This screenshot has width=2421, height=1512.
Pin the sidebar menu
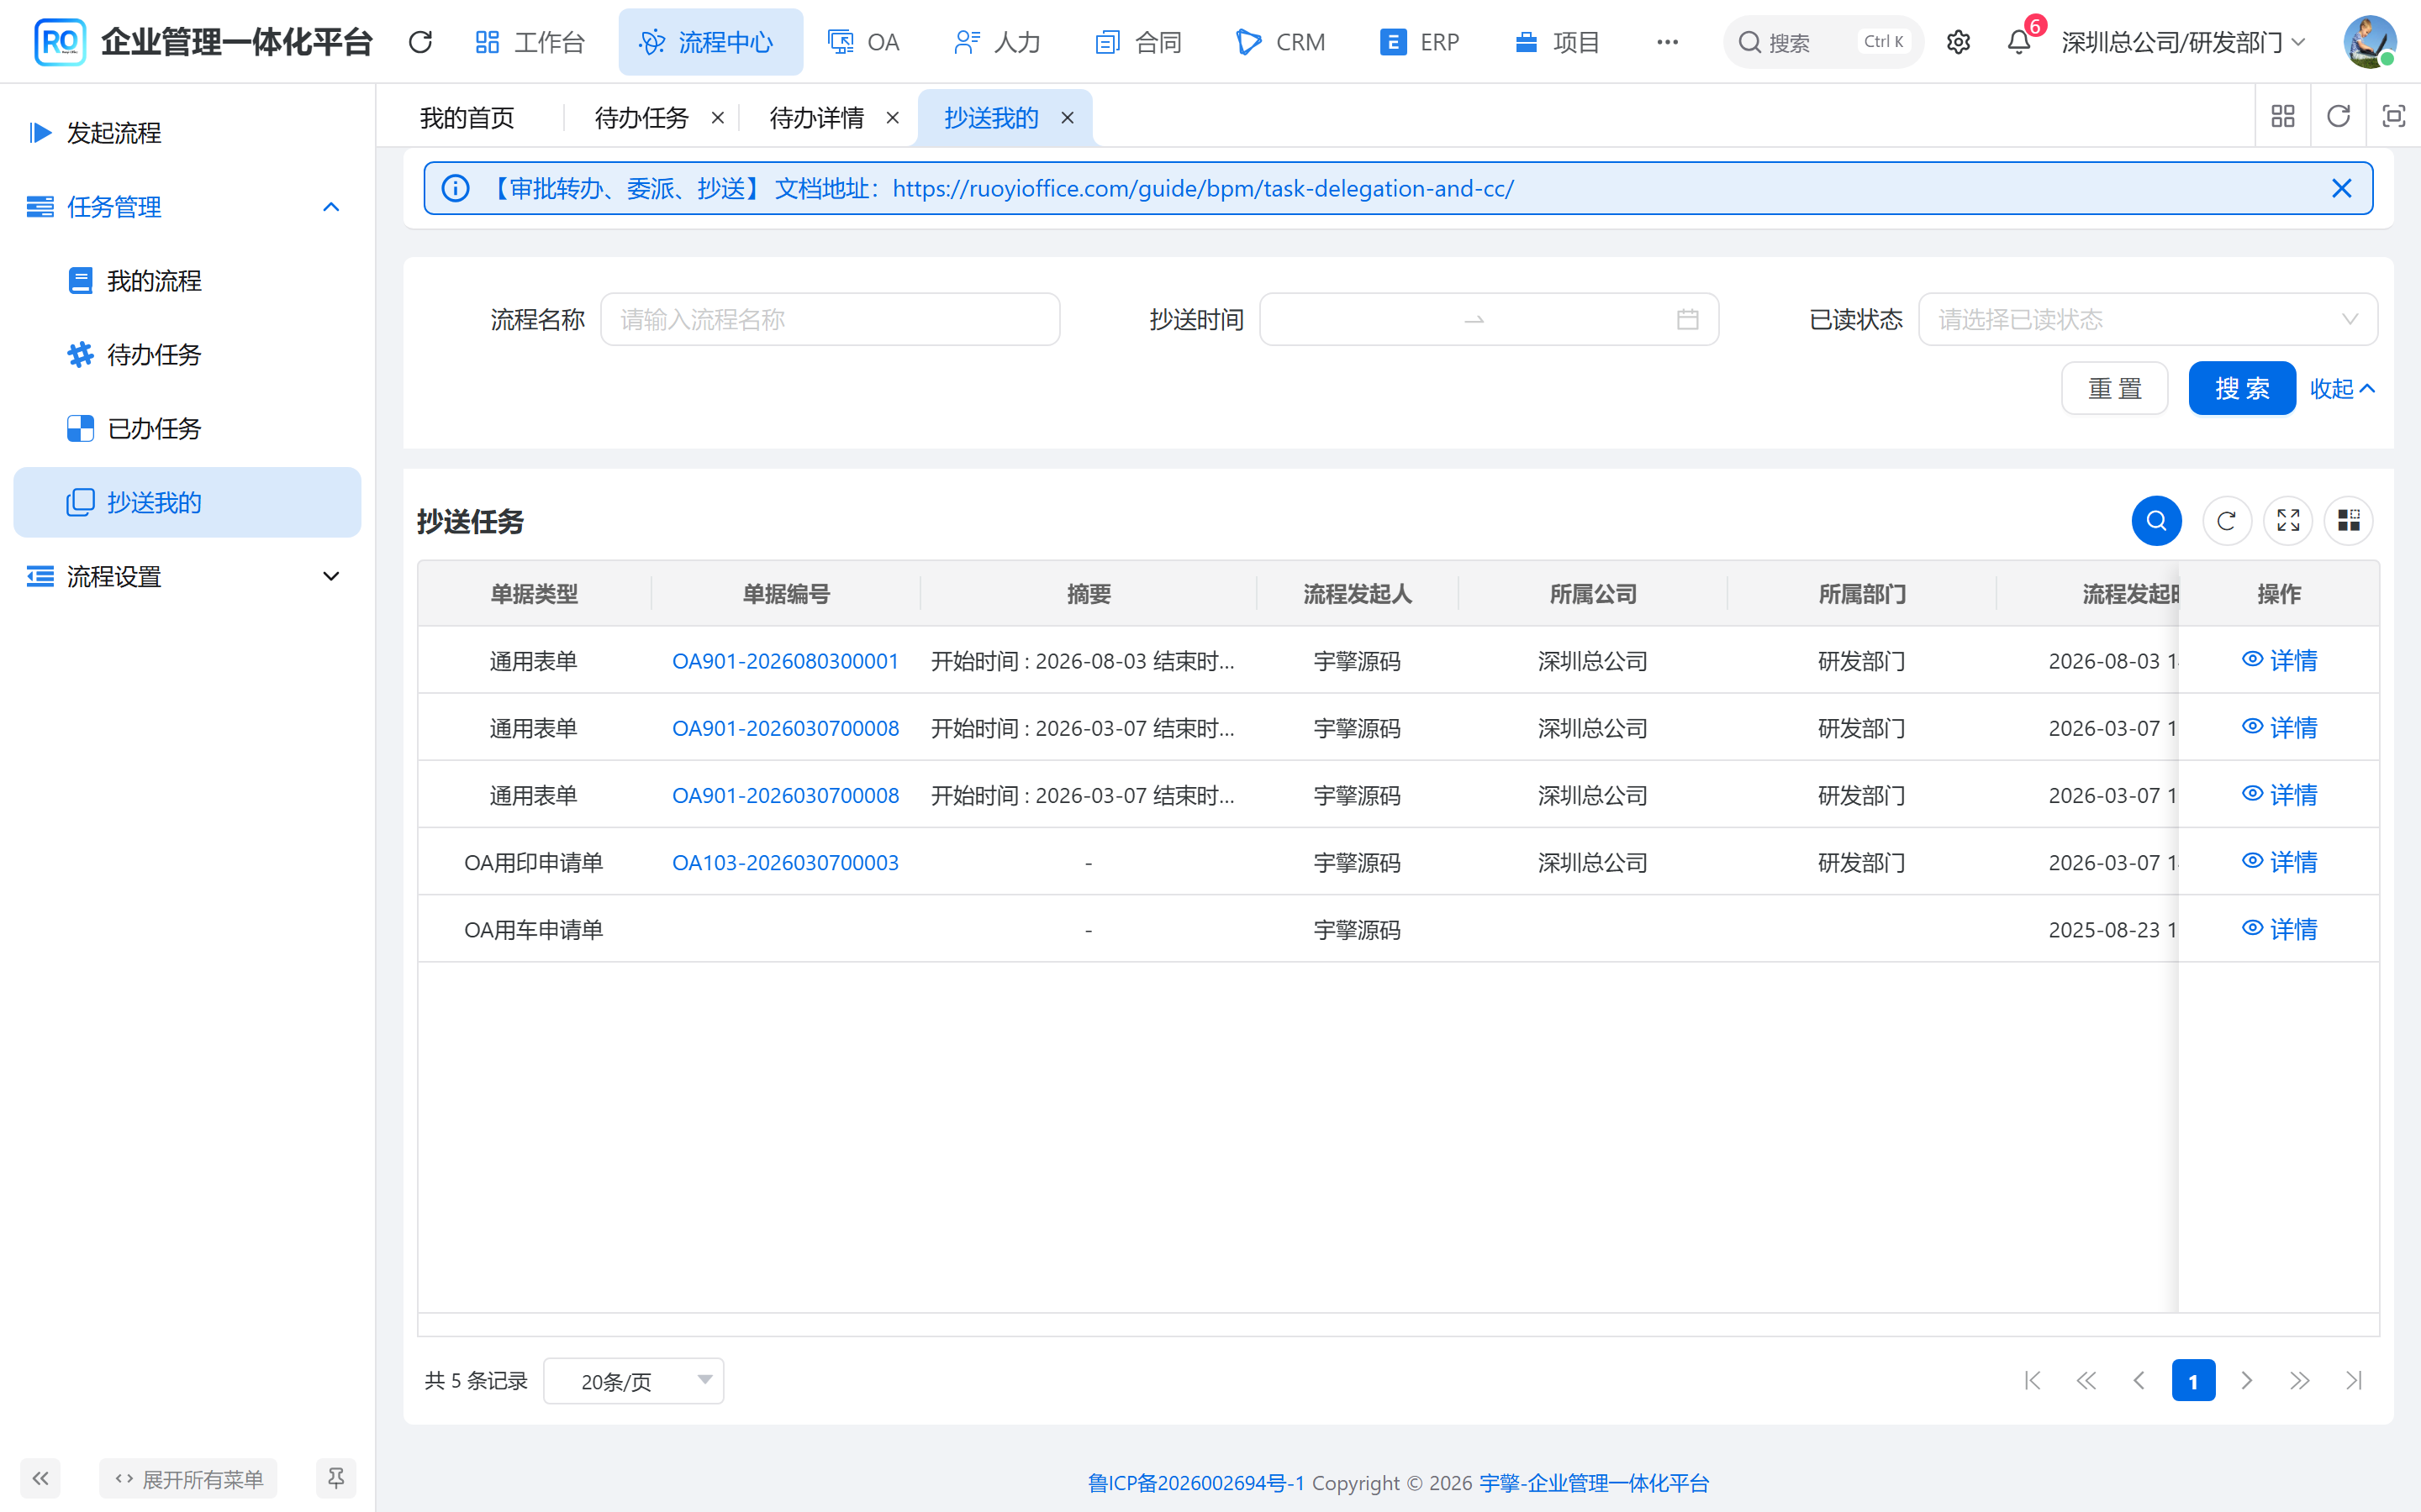[x=336, y=1478]
